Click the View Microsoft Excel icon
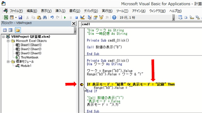Viewport: 202px width, 113px height. [x=6, y=17]
